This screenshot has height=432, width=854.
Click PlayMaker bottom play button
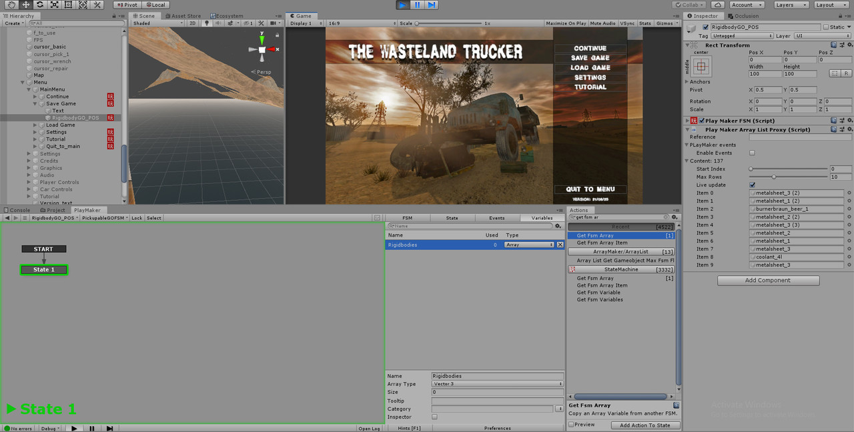coord(74,428)
